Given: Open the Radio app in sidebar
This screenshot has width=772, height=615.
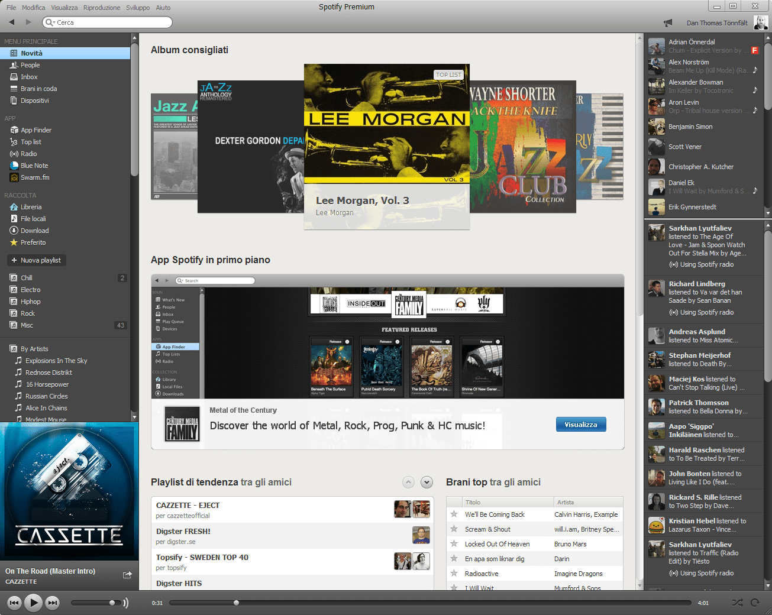Looking at the screenshot, I should (x=28, y=154).
